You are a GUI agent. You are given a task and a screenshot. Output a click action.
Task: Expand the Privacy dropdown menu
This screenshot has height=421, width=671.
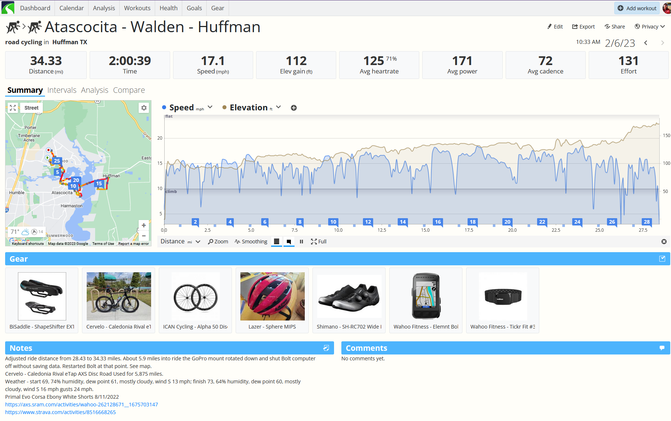[x=650, y=27]
